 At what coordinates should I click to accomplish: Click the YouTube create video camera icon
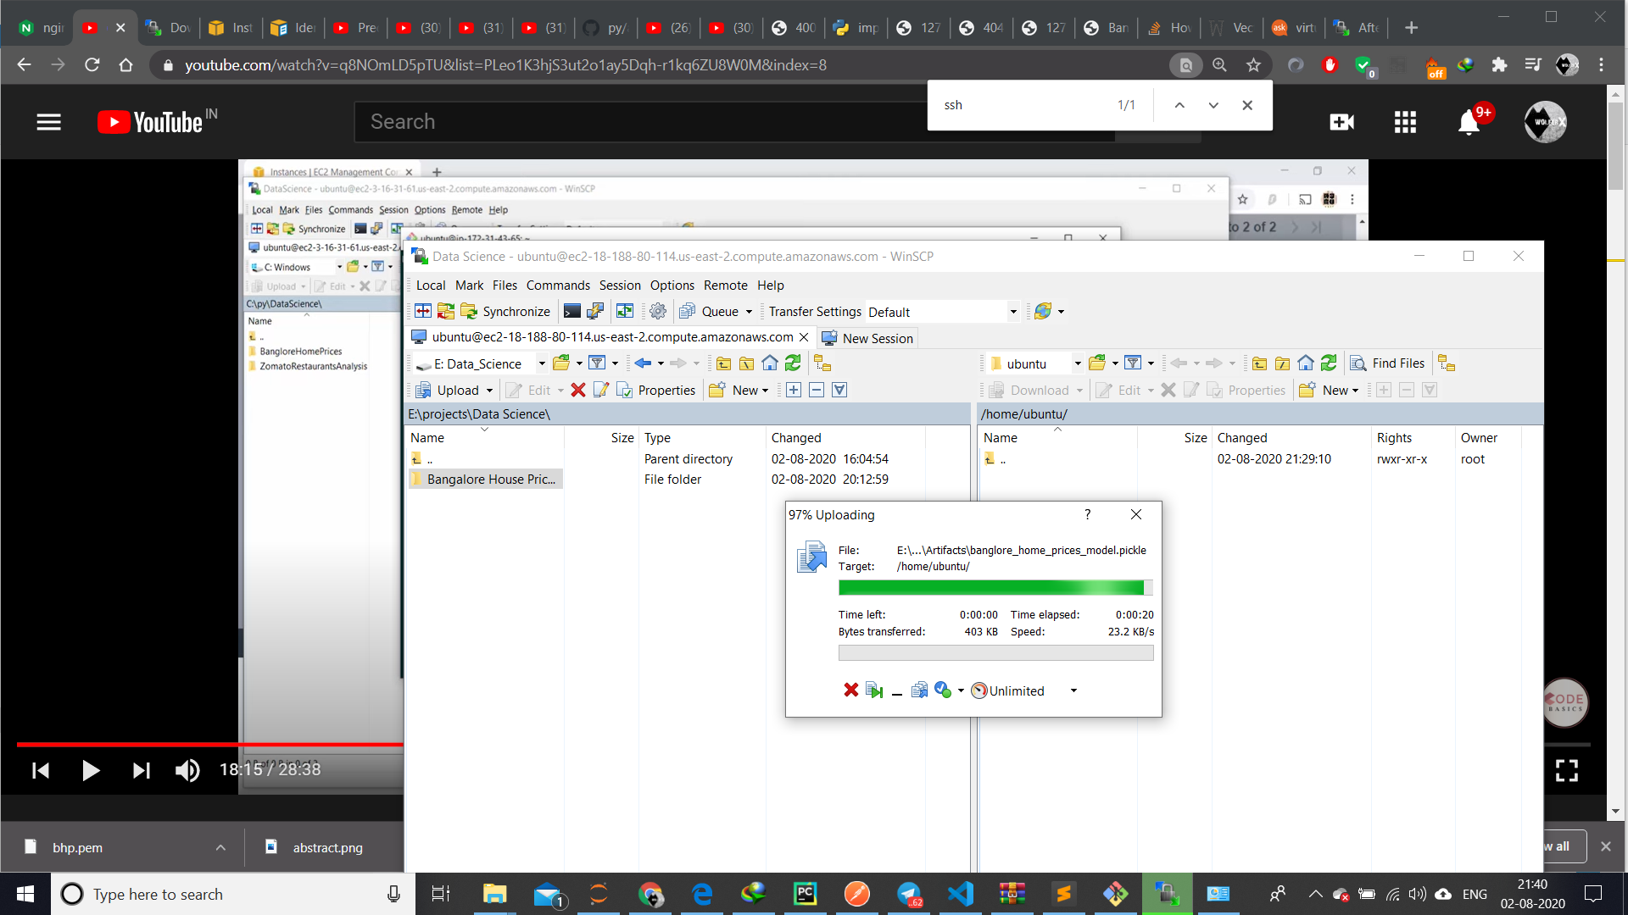[x=1341, y=122]
